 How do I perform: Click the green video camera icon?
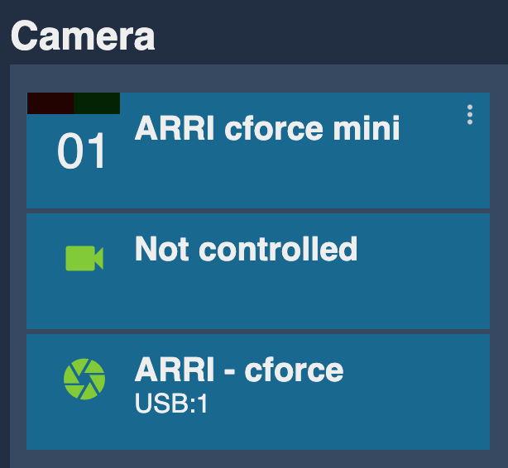click(84, 258)
